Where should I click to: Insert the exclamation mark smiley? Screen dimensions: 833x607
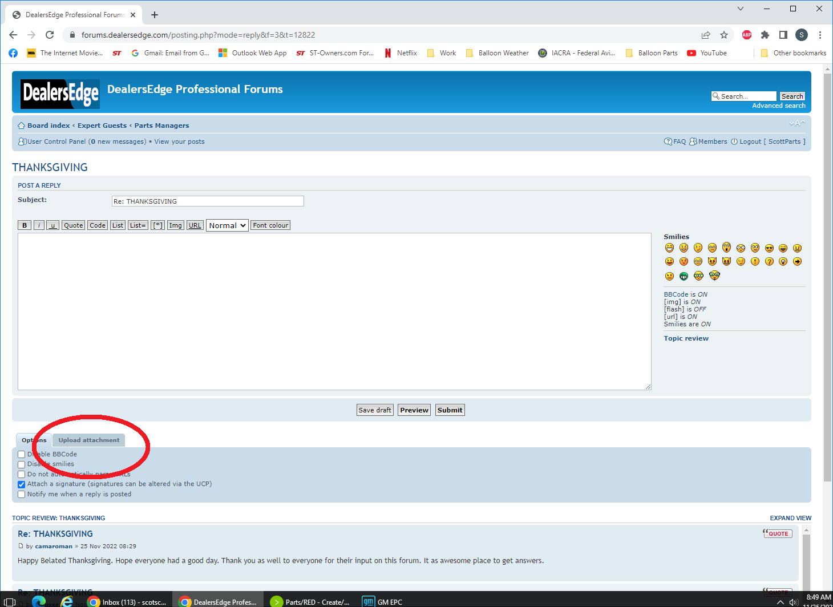(755, 261)
